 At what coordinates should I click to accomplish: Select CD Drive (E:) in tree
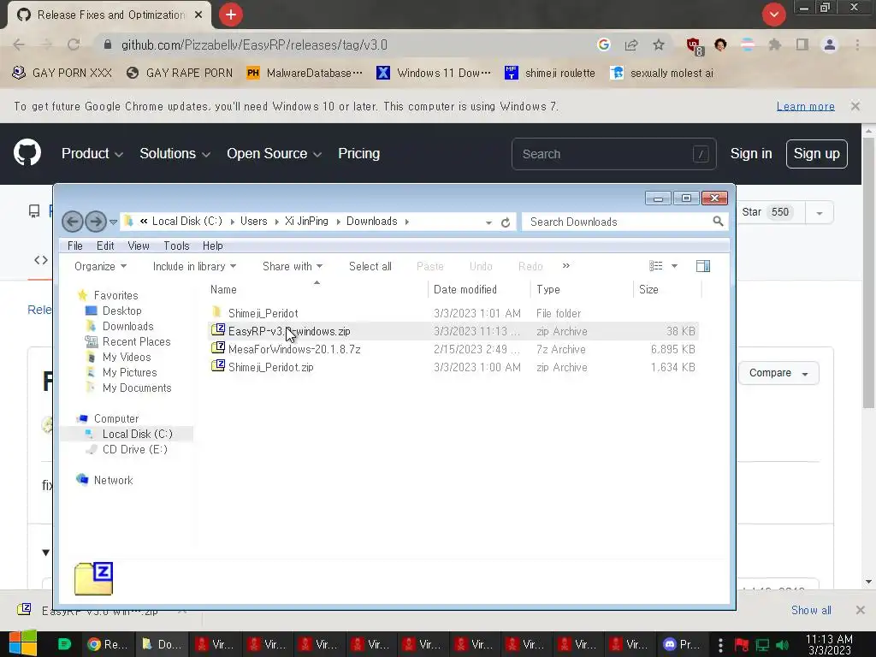coord(134,450)
